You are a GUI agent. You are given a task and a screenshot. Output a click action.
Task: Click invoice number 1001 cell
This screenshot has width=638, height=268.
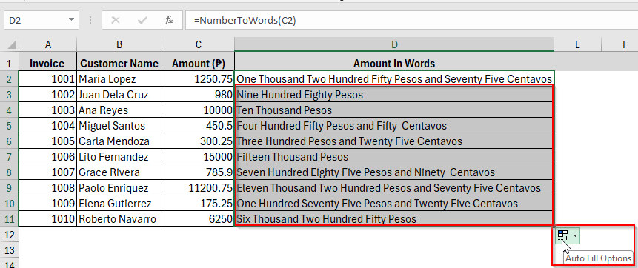point(47,79)
